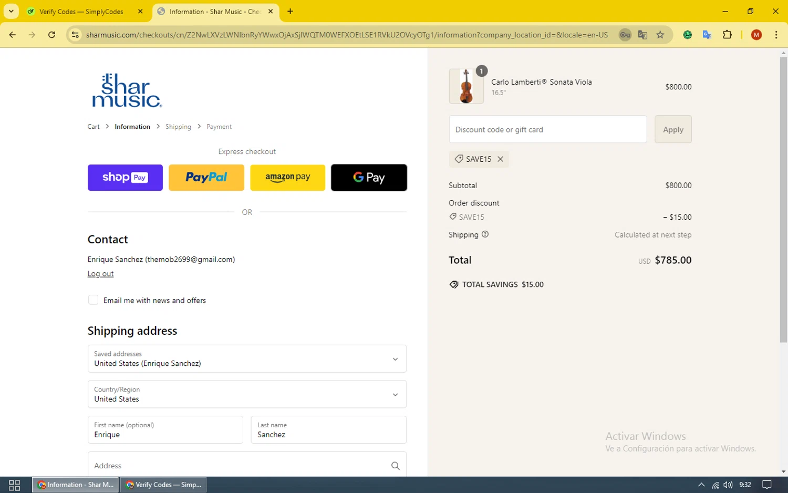788x493 pixels.
Task: Go to Cart breadcrumb
Action: [94, 127]
